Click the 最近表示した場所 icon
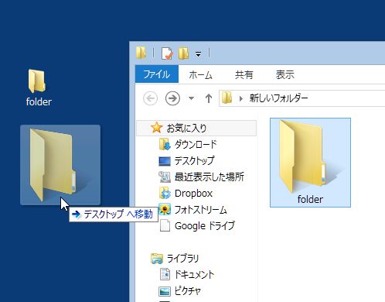This screenshot has width=385, height=302. click(165, 177)
